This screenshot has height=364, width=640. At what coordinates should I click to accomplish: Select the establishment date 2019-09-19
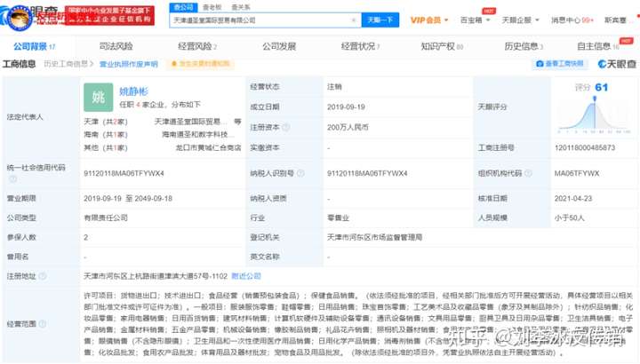point(346,107)
